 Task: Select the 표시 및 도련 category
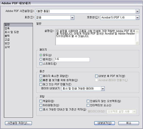click(18, 32)
